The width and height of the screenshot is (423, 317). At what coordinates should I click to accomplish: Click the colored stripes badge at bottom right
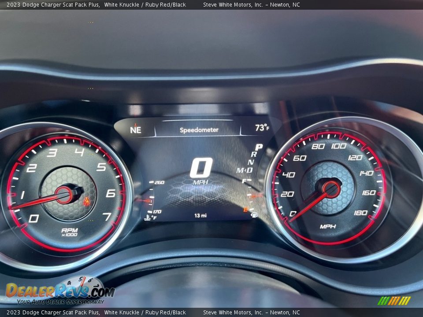[394, 301]
